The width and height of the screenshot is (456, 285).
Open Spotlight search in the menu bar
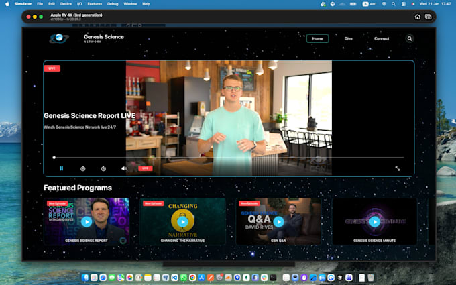tap(393, 4)
